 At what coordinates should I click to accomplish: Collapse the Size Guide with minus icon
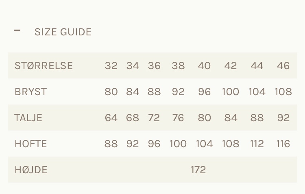[x=17, y=31]
